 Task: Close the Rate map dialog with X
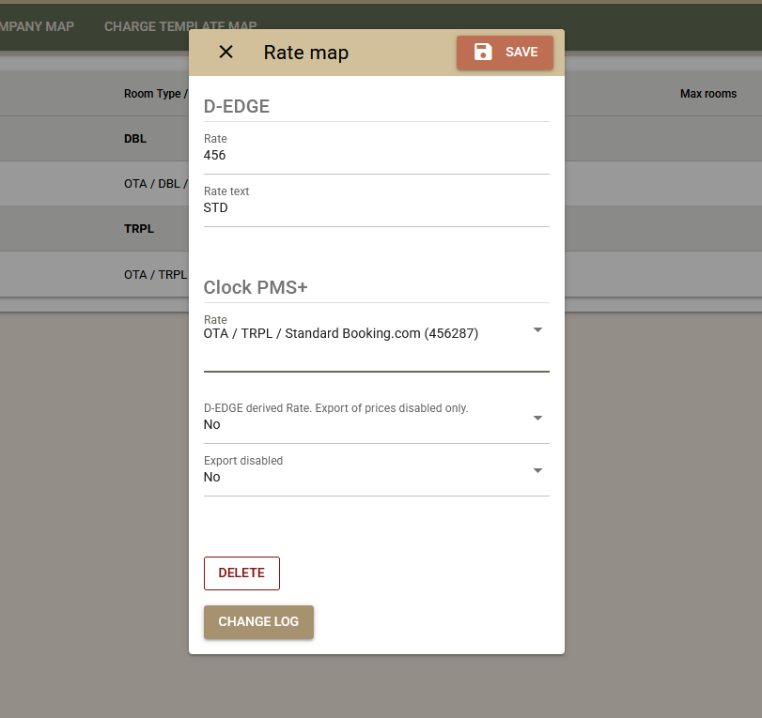coord(226,52)
